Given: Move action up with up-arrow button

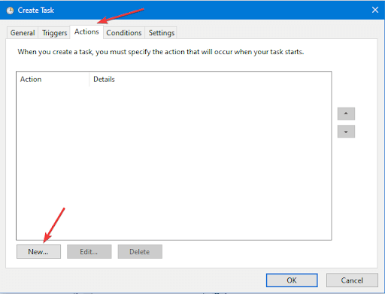Looking at the screenshot, I should pos(346,114).
